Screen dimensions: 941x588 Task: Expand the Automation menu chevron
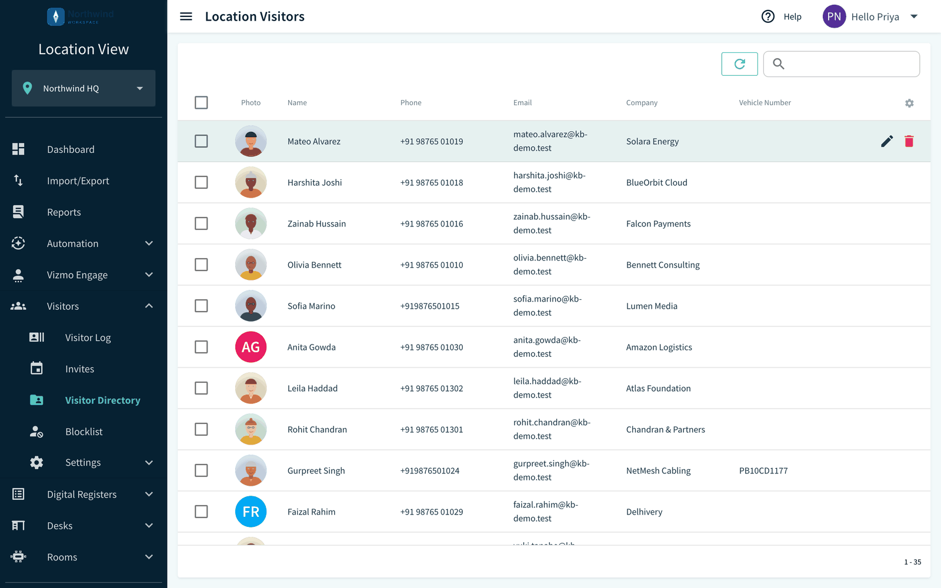point(149,243)
